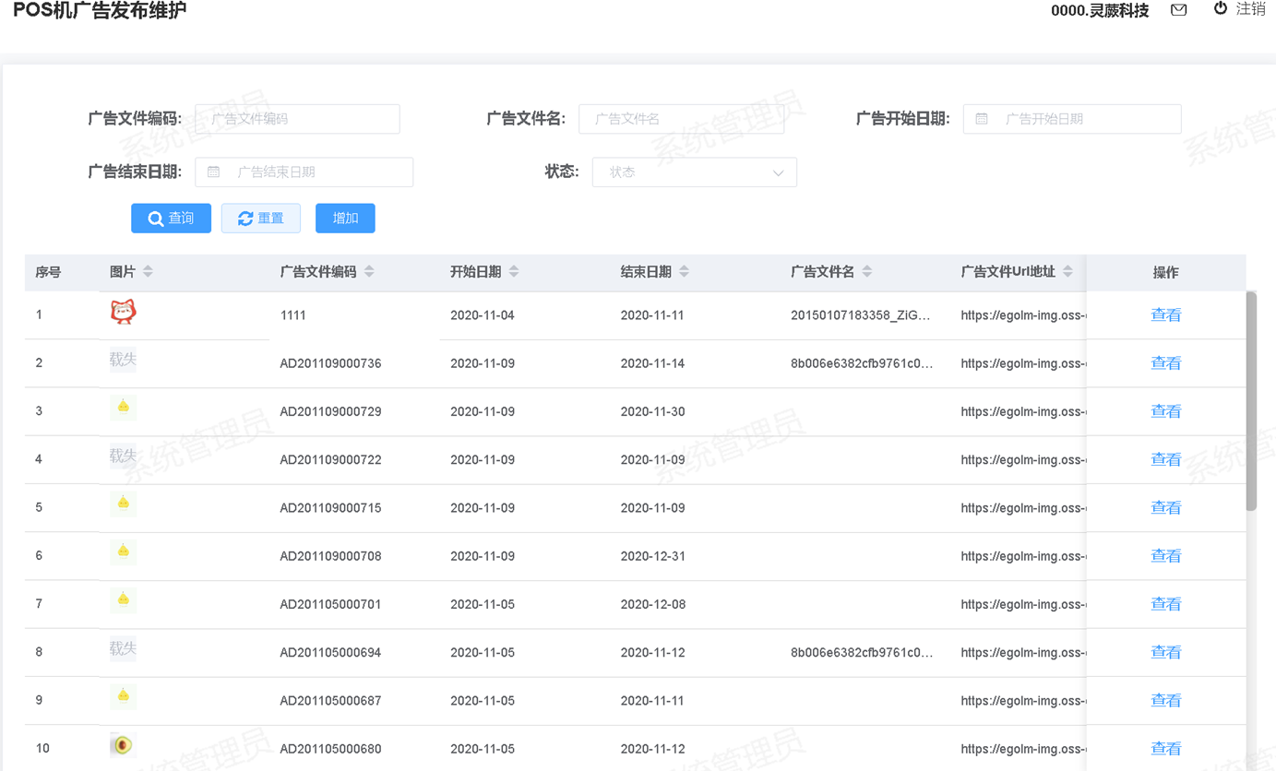Screen dimensions: 1276x771
Task: Open the 广告开始日期 date picker
Action: click(1072, 119)
